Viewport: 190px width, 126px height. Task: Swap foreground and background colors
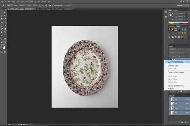(5, 45)
